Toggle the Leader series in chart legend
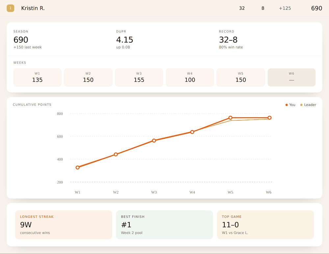Image resolution: width=329 pixels, height=254 pixels. (308, 105)
